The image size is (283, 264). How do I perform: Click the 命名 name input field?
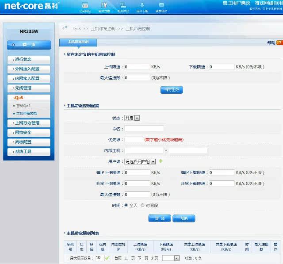click(144, 129)
